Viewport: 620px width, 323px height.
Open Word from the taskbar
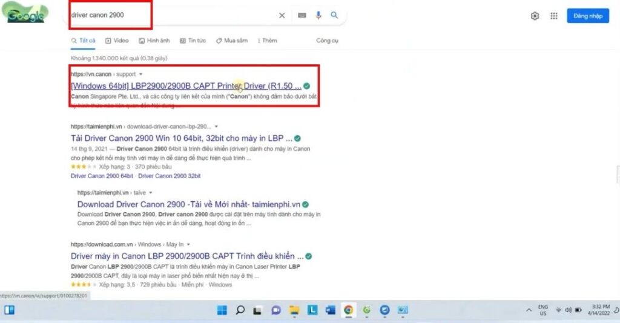click(330, 310)
